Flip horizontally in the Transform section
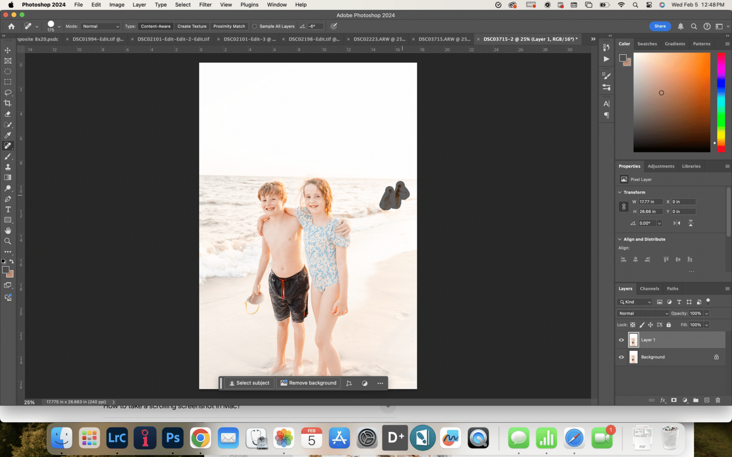Image resolution: width=732 pixels, height=457 pixels. (677, 223)
